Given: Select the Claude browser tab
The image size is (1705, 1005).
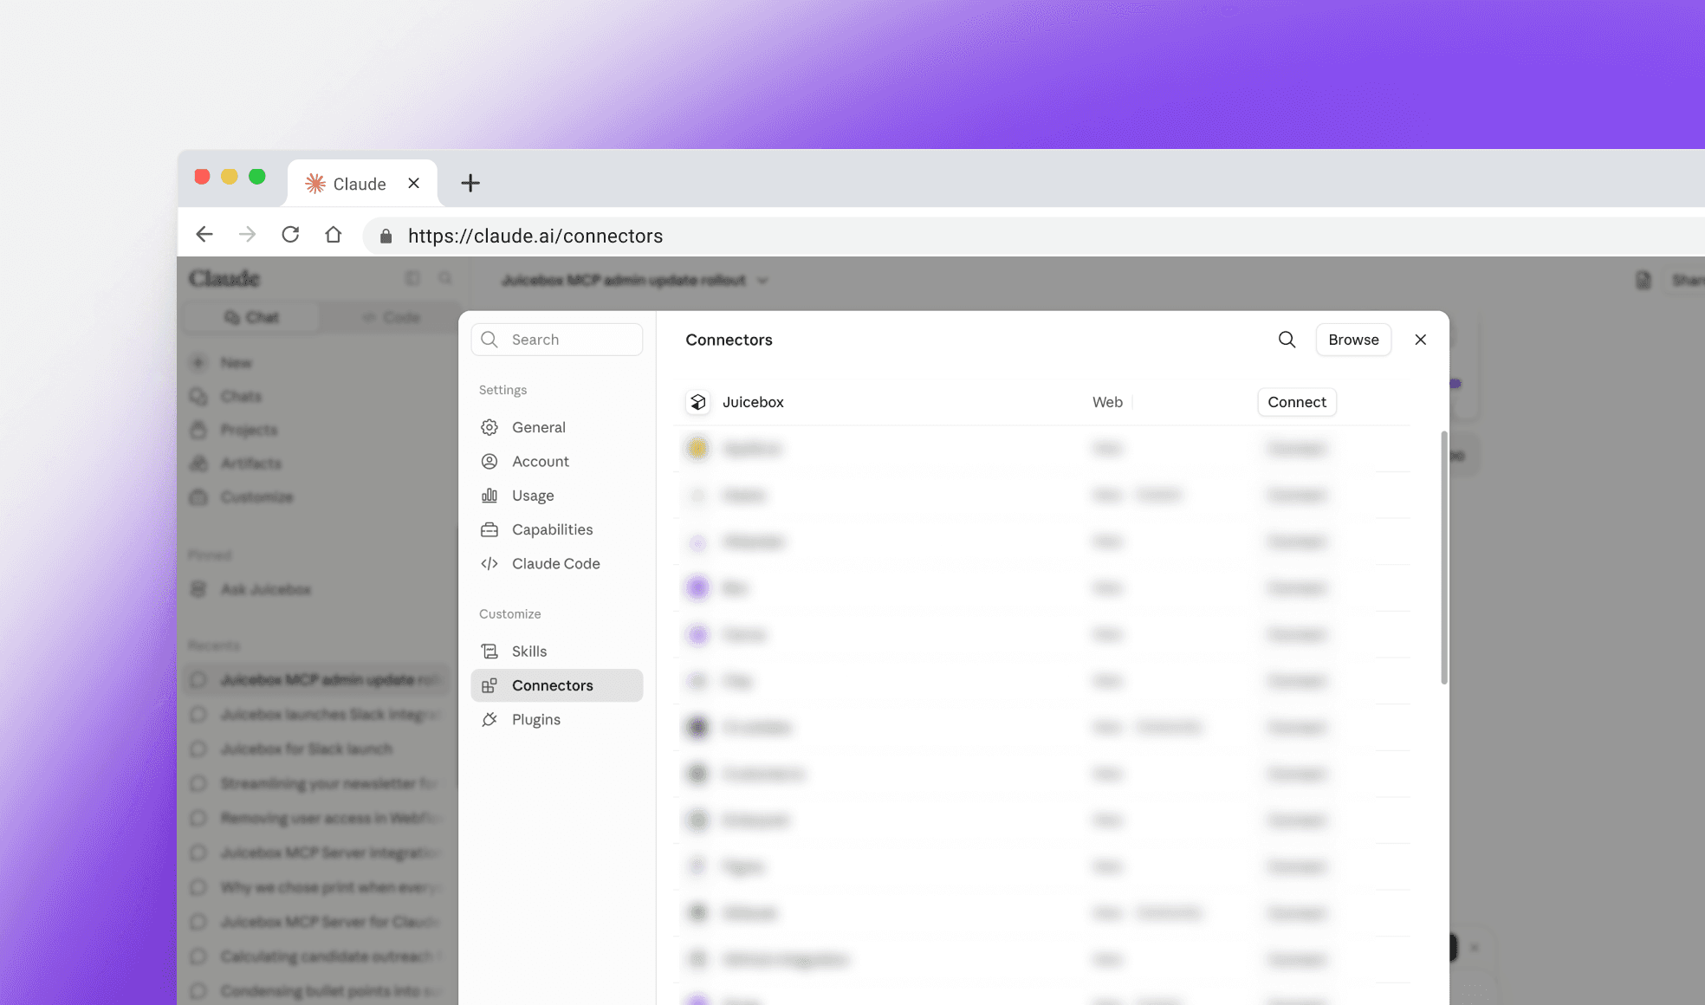Looking at the screenshot, I should coord(362,183).
